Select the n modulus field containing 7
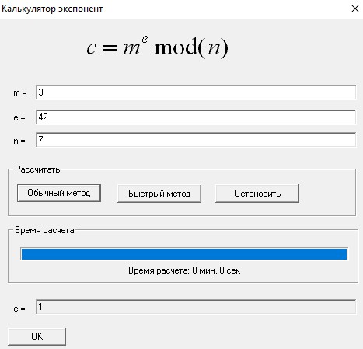Viewport: 363px width, 349px height. (x=196, y=140)
